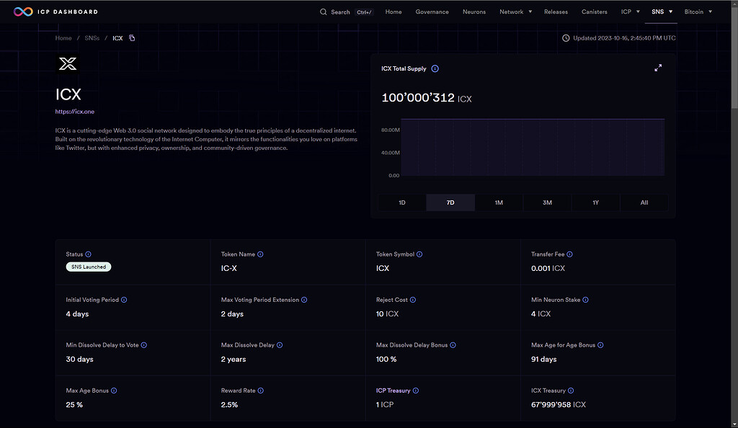Navigate to SNSs via the breadcrumb link

92,37
